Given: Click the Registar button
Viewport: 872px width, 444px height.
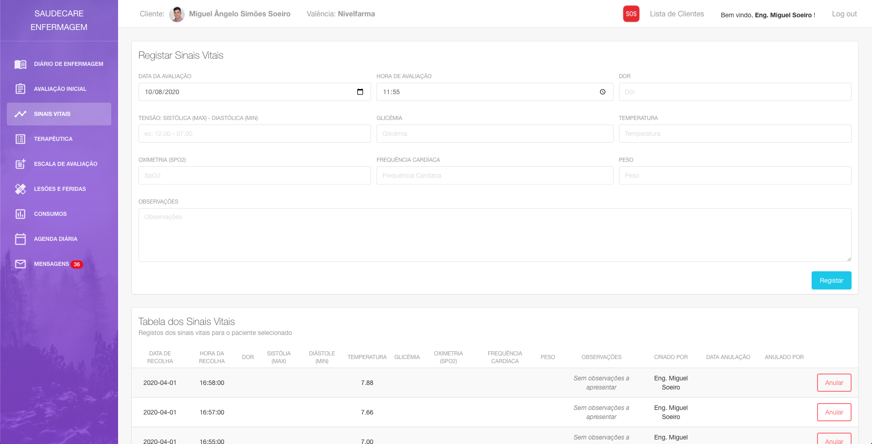Looking at the screenshot, I should click(x=831, y=280).
